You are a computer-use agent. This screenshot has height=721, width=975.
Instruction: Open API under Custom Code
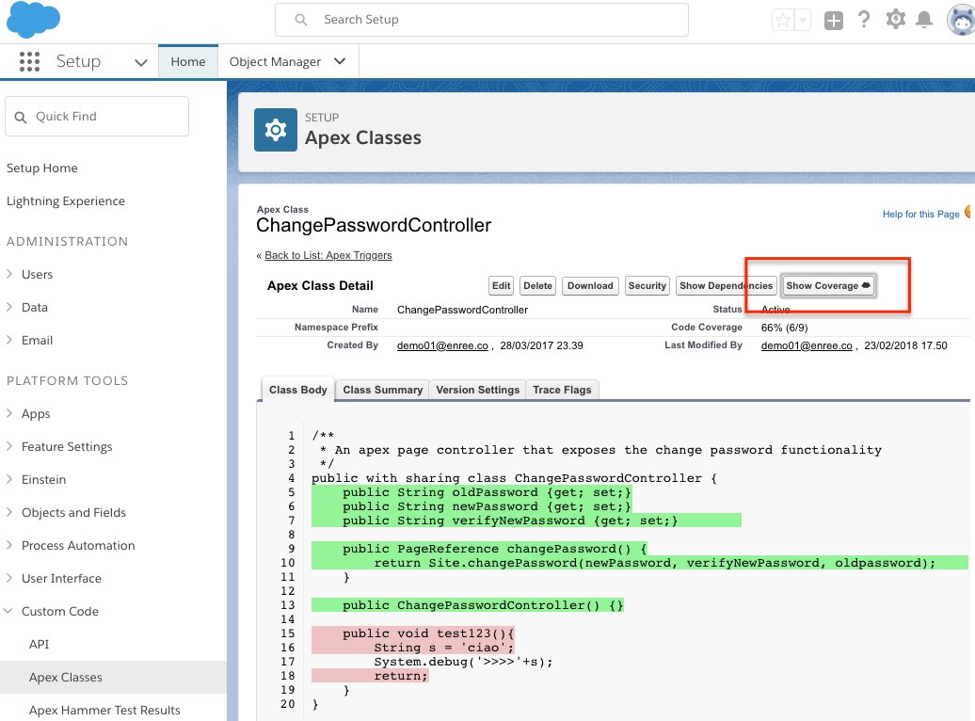39,645
